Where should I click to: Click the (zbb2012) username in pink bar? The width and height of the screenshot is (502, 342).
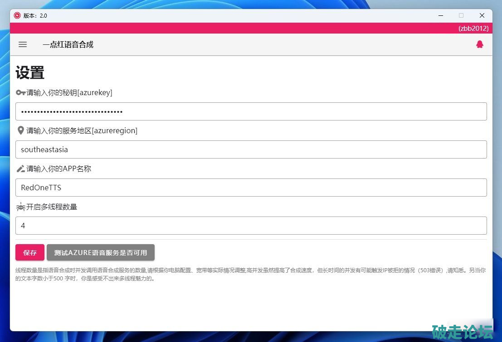[473, 28]
